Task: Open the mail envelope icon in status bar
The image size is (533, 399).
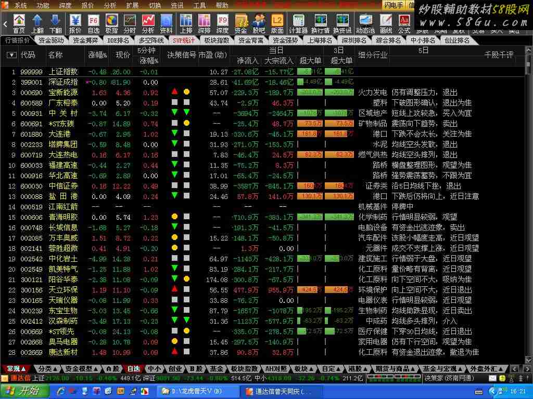Action: [492, 378]
